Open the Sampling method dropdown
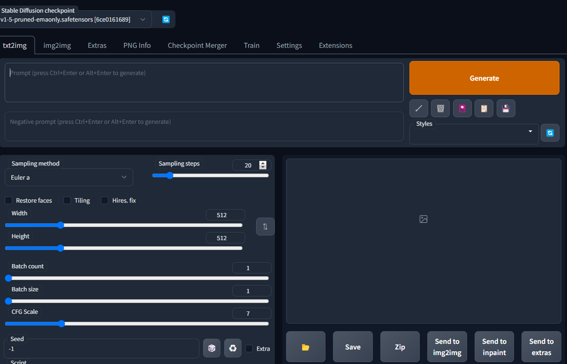 point(69,177)
